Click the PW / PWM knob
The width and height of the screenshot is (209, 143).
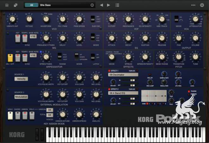coord(63,19)
